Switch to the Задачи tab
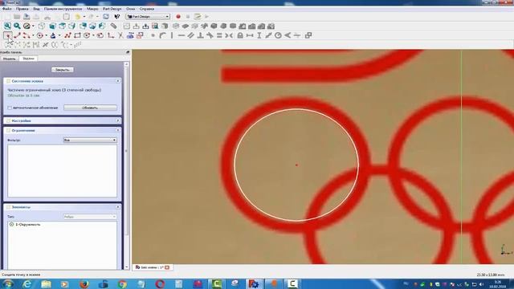 tap(29, 59)
